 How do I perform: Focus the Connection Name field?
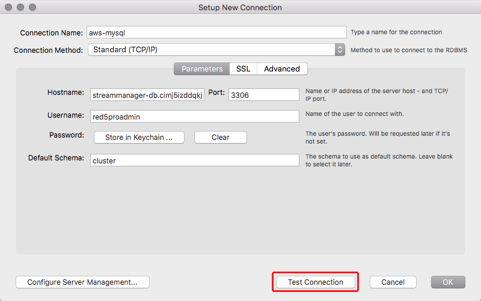[216, 32]
